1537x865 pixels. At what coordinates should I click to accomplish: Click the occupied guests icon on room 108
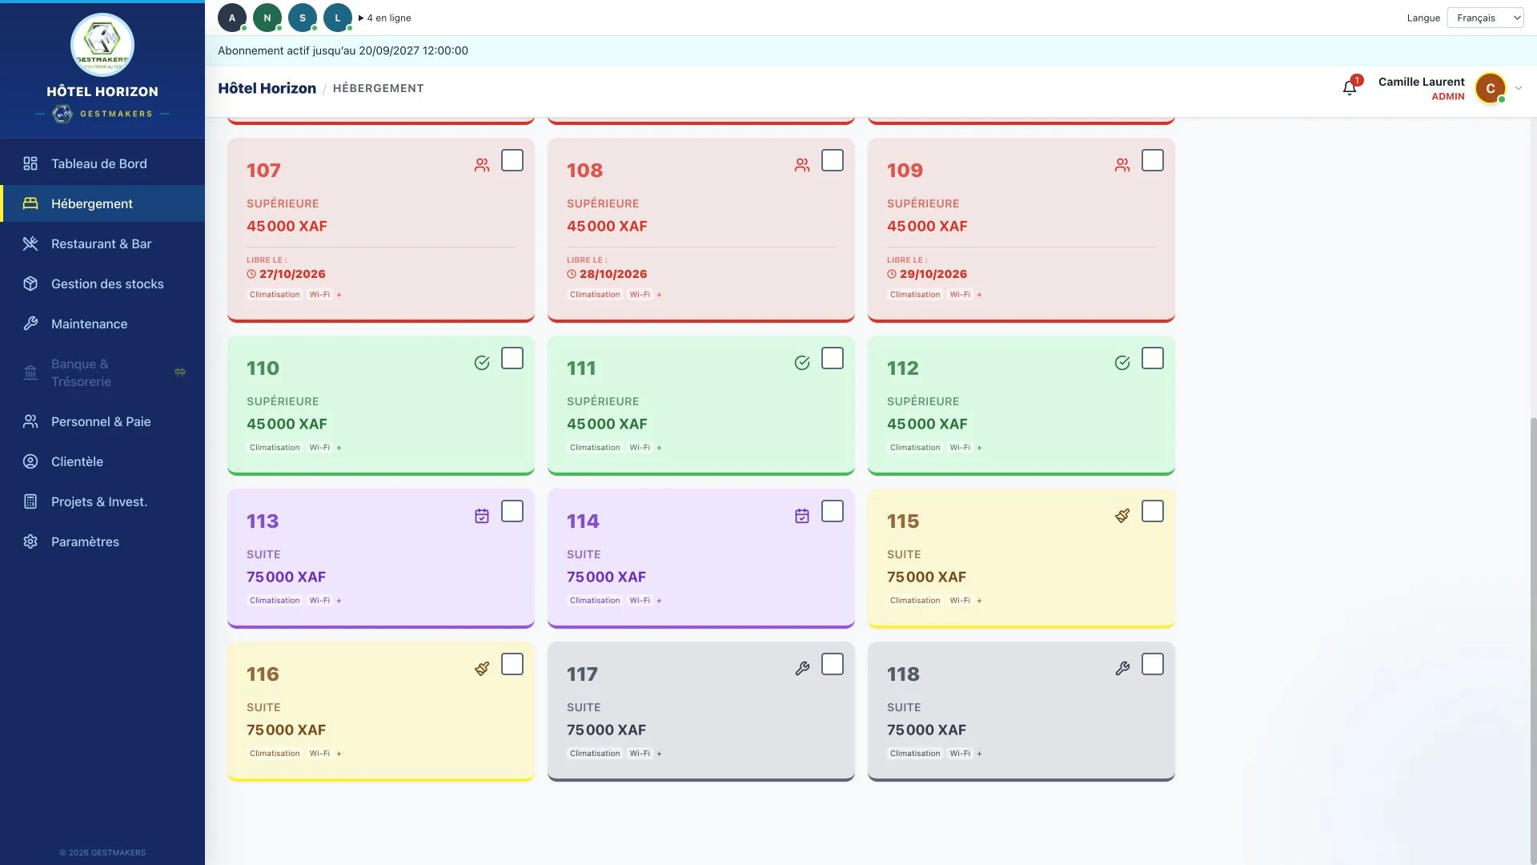tap(802, 165)
